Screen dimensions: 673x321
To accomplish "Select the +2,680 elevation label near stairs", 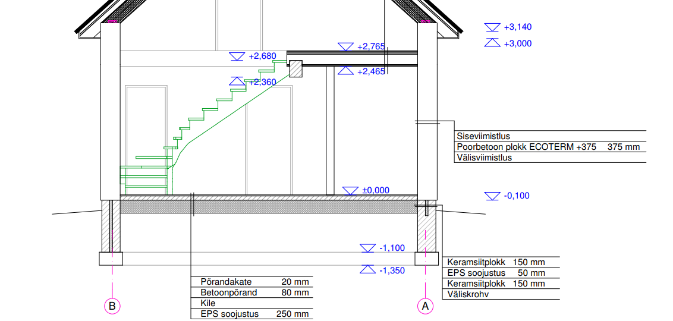I will [262, 56].
